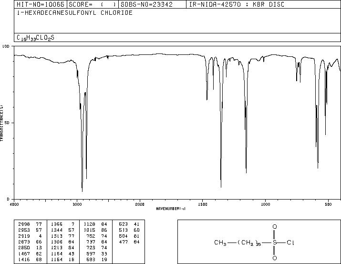Click peak table wavenumber 513

pyautogui.click(x=124, y=230)
